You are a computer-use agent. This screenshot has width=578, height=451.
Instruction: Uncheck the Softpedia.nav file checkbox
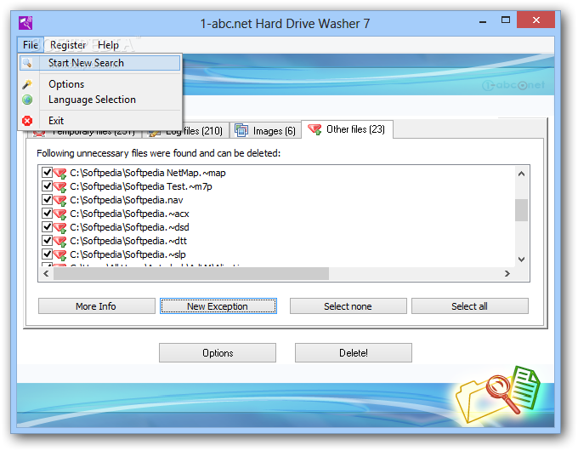tap(47, 200)
